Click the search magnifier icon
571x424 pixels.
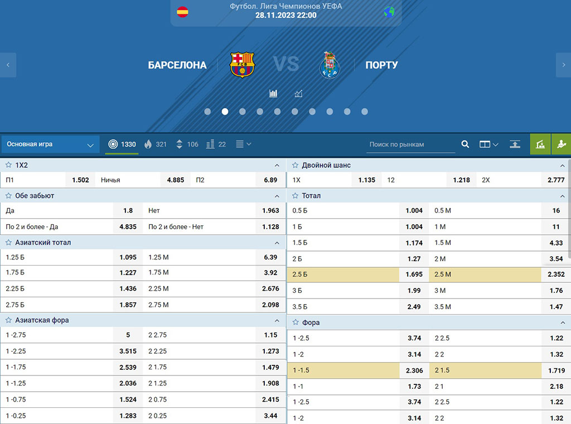tap(465, 144)
